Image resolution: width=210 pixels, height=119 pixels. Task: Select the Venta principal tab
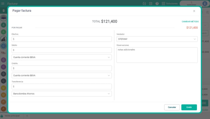pyautogui.click(x=12, y=116)
